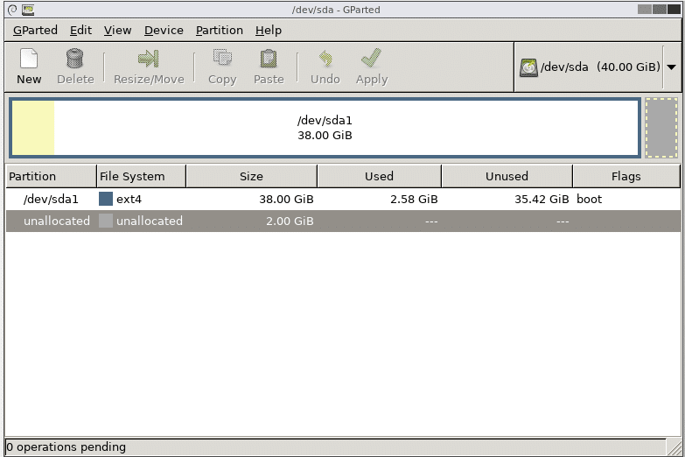Open the View menu
This screenshot has width=685, height=457.
[x=117, y=30]
